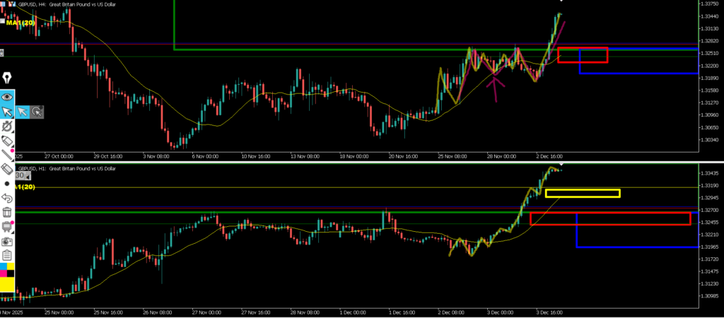This screenshot has width=724, height=318.
Task: Select the arrow cursor tool in sidebar
Action: pyautogui.click(x=7, y=111)
